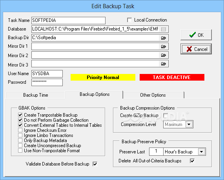224x180 pixels.
Task: Open Compression Level dropdown
Action: [x=189, y=124]
